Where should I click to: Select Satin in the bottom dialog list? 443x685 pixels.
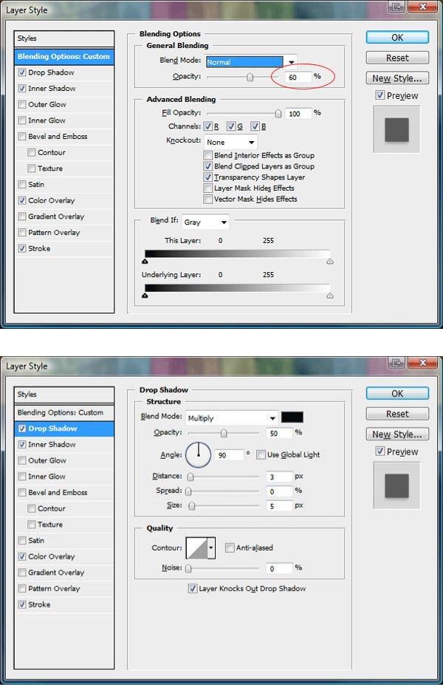(x=64, y=540)
